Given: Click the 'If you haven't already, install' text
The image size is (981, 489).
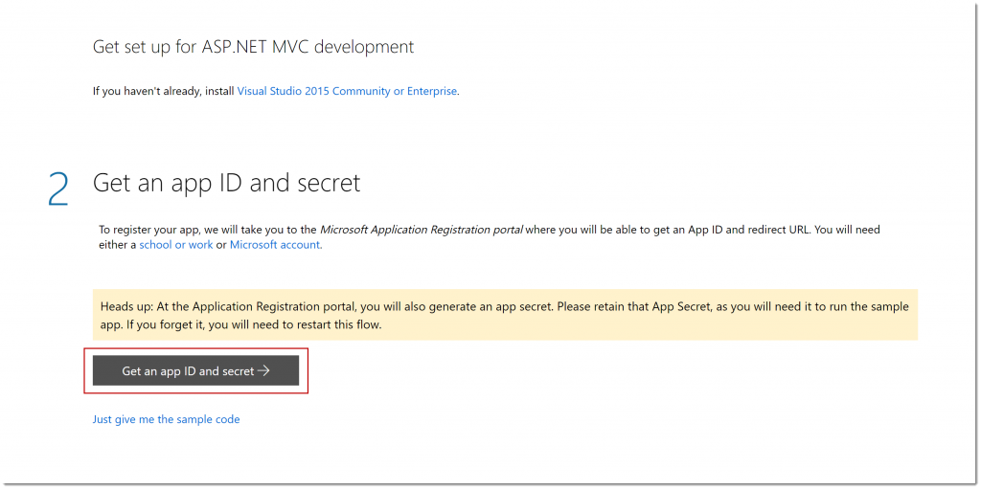Looking at the screenshot, I should point(164,92).
